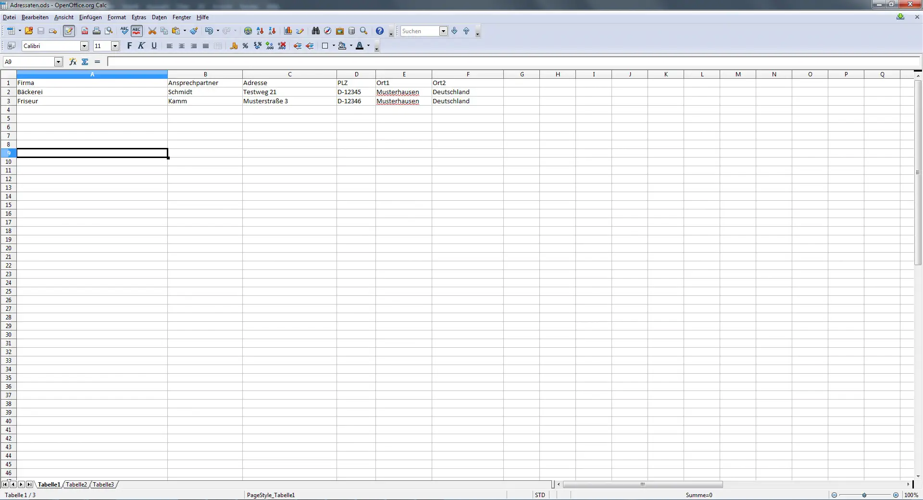The image size is (923, 500).
Task: Open Find & Replace binoculars icon
Action: click(315, 31)
